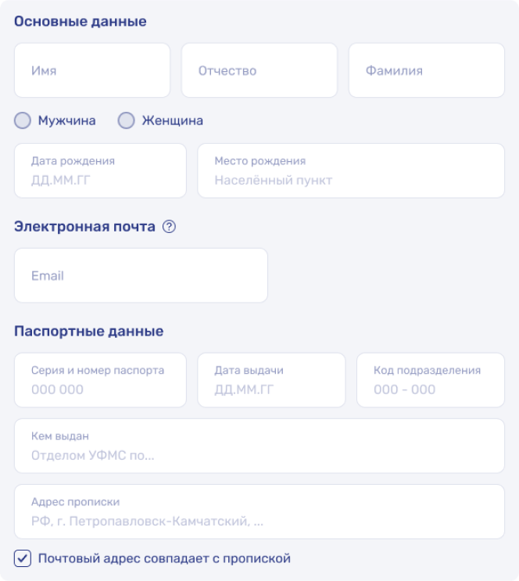Click the Место рождения field
Image resolution: width=519 pixels, height=581 pixels.
coord(351,170)
